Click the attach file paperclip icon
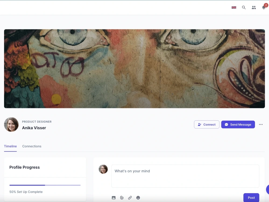This screenshot has height=202, width=269. 122,198
